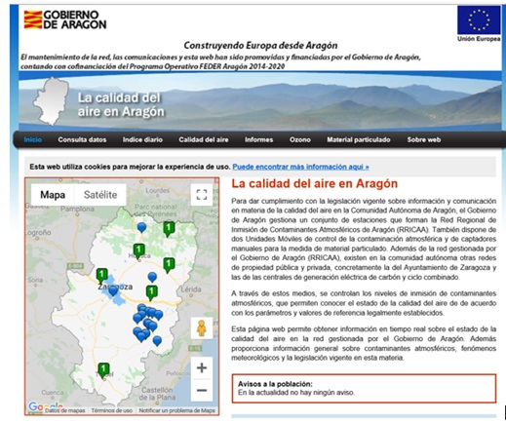
Task: Toggle fullscreen view of the map
Action: (x=202, y=195)
